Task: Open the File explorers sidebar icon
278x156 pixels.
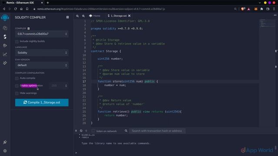Action: tap(5, 28)
